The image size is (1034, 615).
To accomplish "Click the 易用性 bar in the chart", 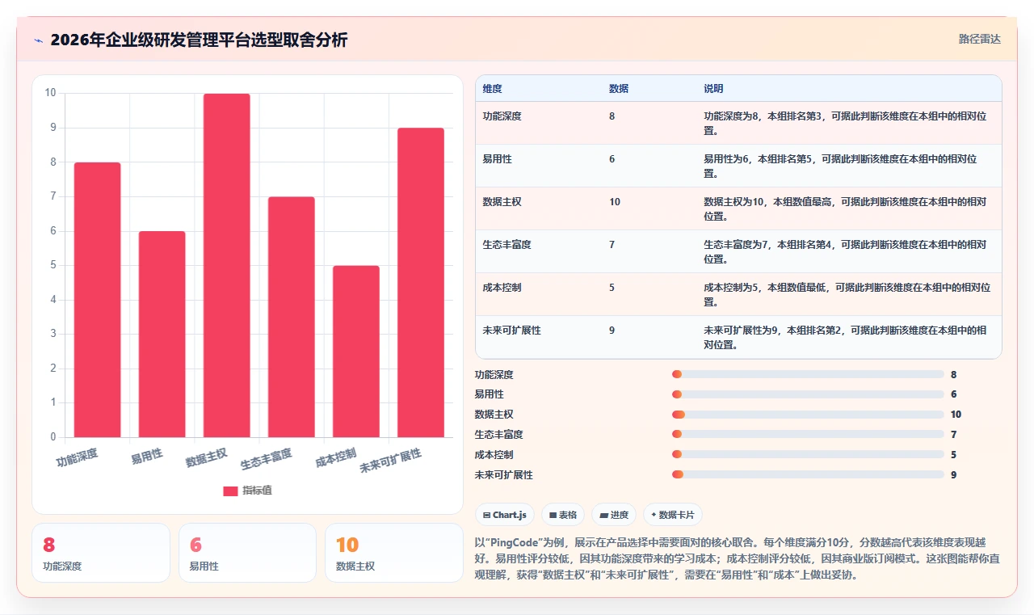I will tap(162, 335).
